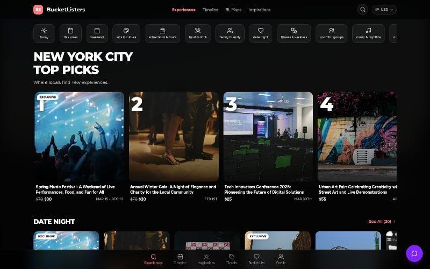Open the Spring Music Festival image card
This screenshot has height=269, width=430.
tap(79, 137)
